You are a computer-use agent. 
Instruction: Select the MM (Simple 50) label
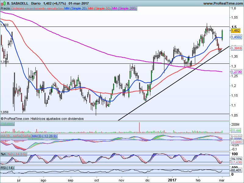[99, 9]
